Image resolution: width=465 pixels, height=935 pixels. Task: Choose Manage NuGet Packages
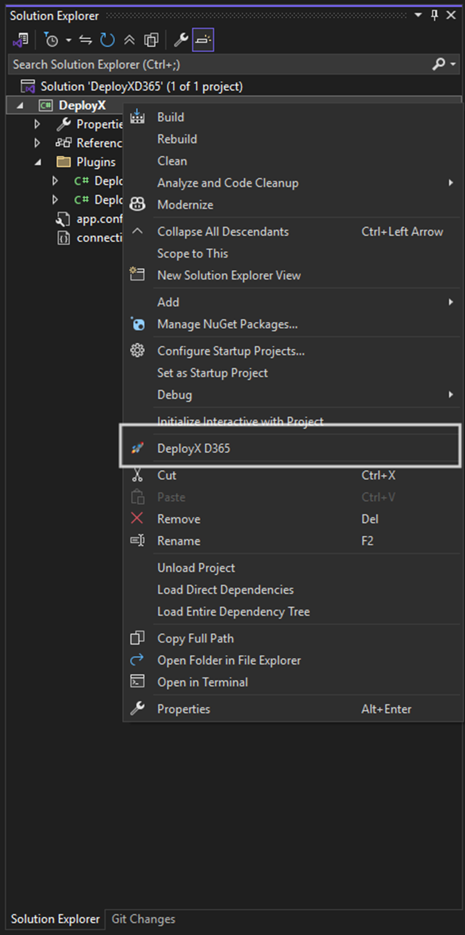coord(227,324)
